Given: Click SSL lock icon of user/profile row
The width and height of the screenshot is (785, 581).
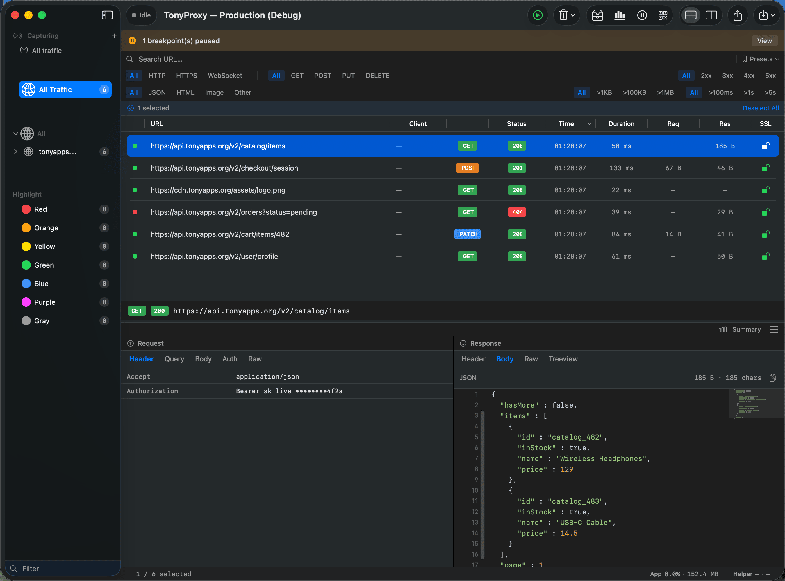Looking at the screenshot, I should click(765, 256).
